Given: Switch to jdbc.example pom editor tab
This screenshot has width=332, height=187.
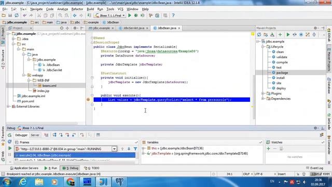Looking at the screenshot, I should pos(101,28).
